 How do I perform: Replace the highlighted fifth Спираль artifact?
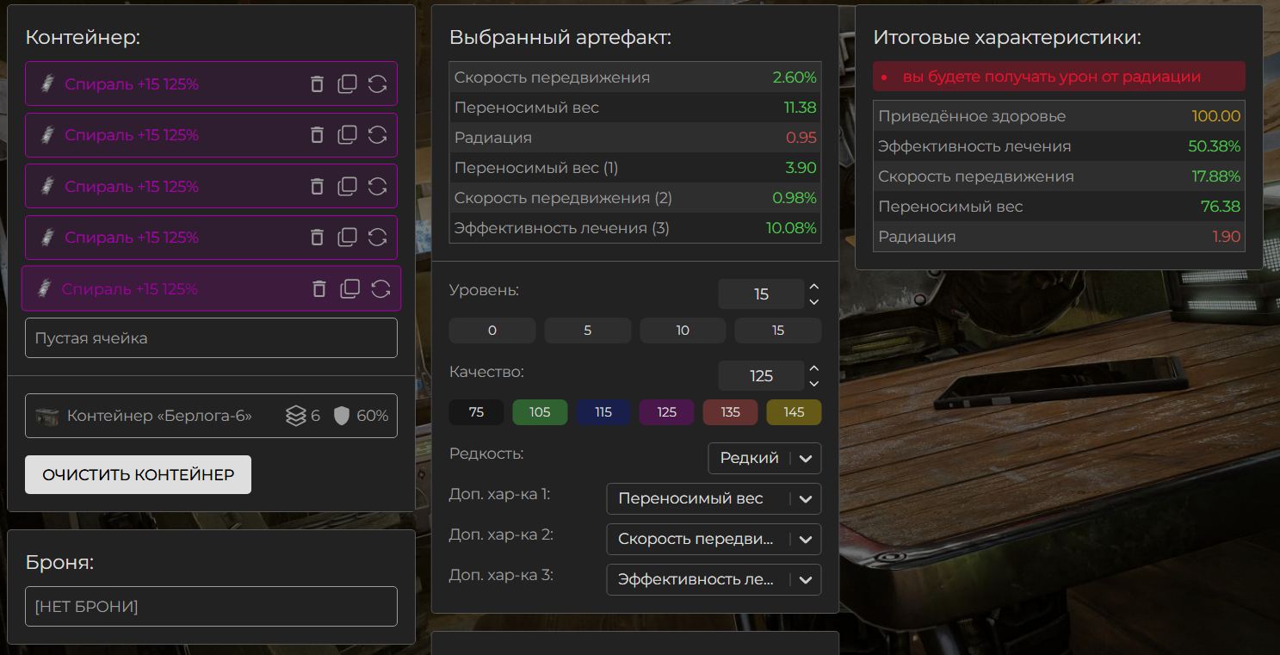(x=380, y=288)
